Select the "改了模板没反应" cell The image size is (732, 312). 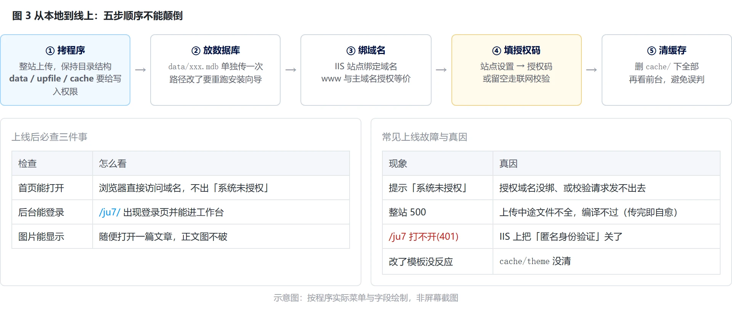pyautogui.click(x=438, y=261)
